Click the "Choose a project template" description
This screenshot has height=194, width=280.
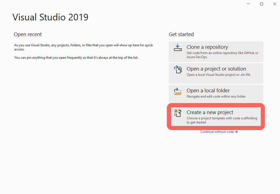222,120
